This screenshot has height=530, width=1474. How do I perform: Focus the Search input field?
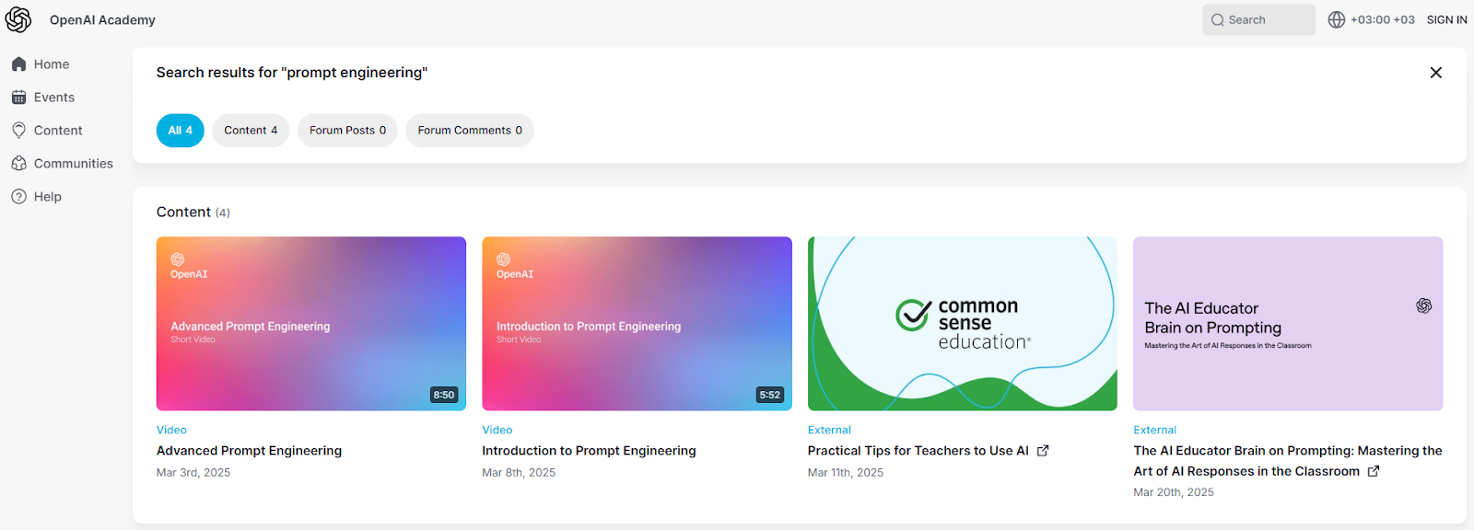click(1258, 19)
